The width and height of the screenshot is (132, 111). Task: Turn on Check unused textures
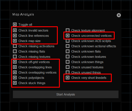tap(67, 67)
